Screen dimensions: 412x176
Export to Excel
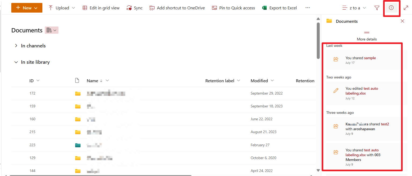tap(279, 8)
